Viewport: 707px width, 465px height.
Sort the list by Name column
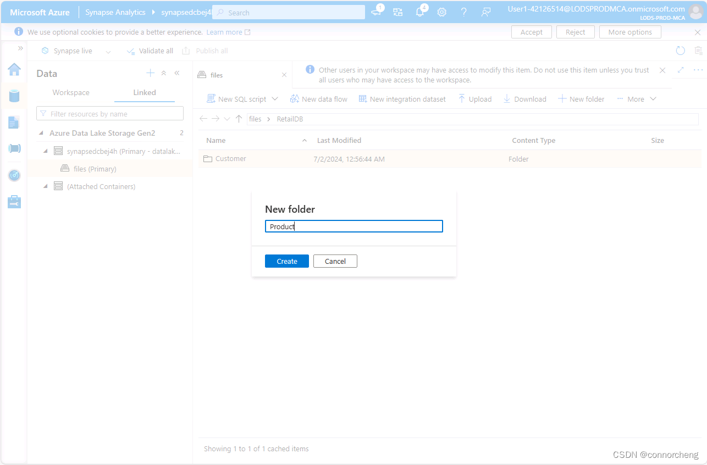[x=216, y=141]
